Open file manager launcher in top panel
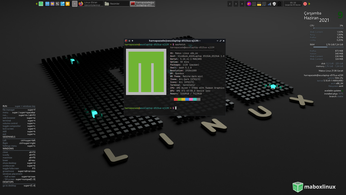346x195 pixels. [52, 4]
